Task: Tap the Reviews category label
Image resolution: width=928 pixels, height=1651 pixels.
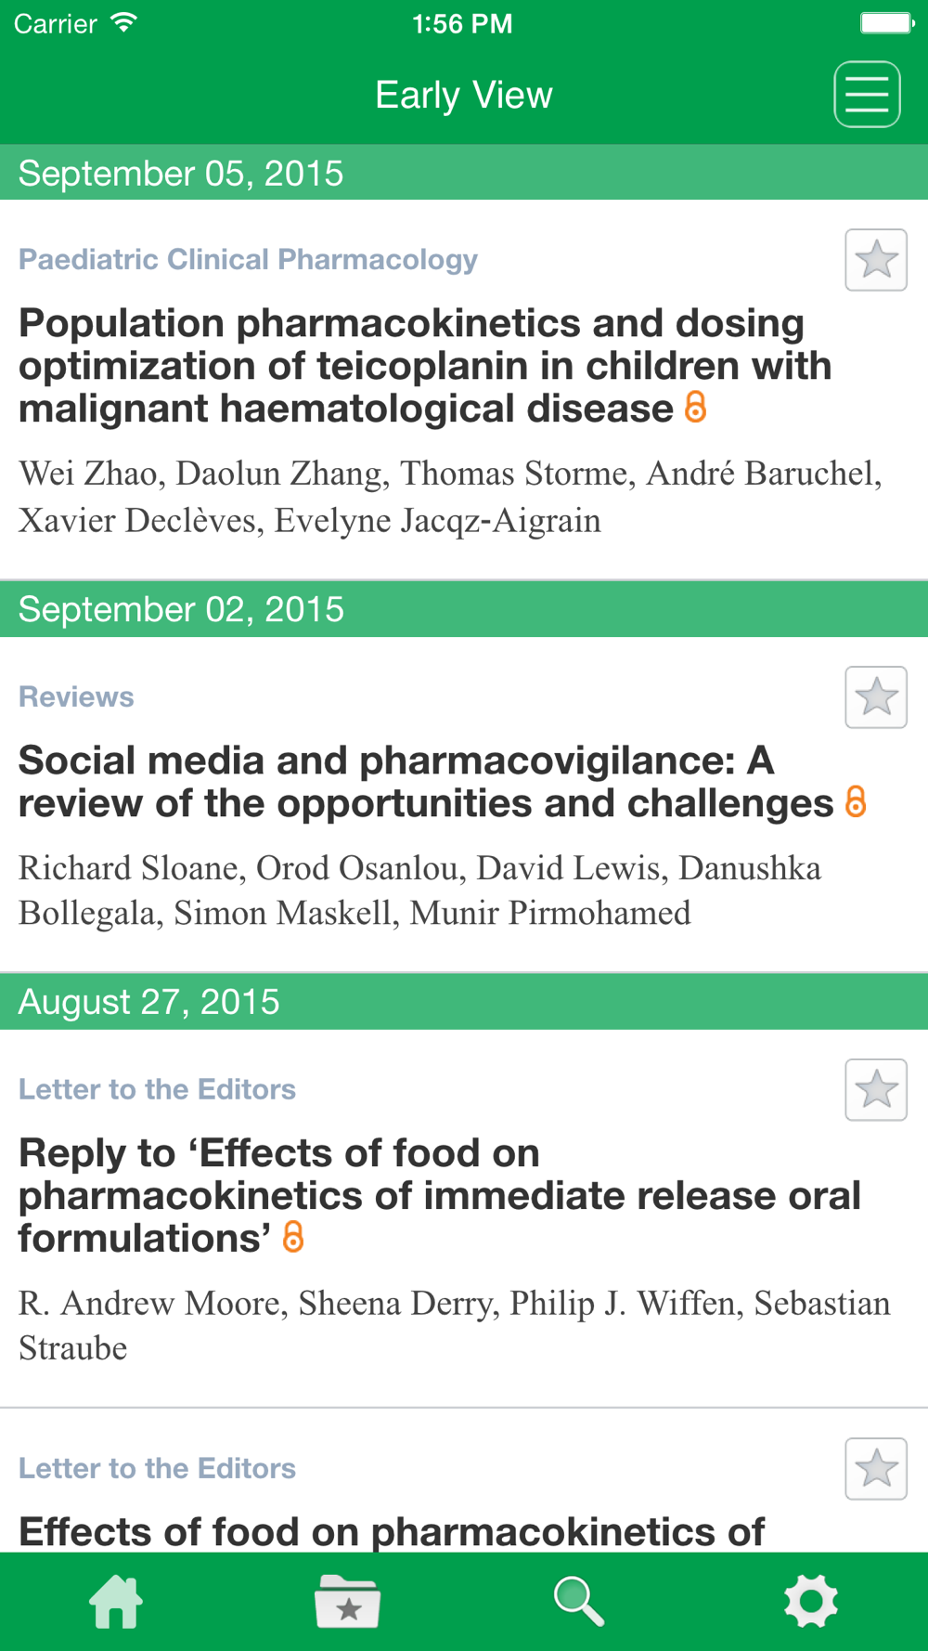Action: (76, 696)
